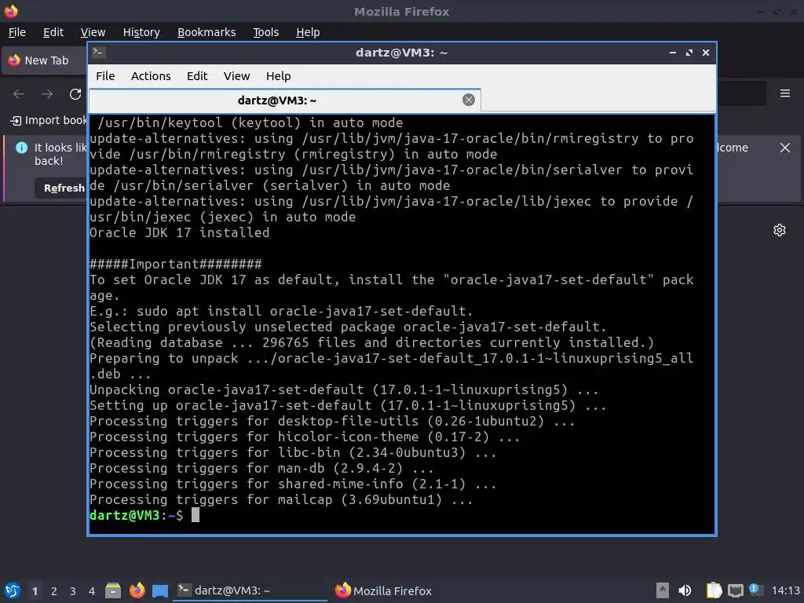Close the dartz@VM3 terminal tab
804x603 pixels.
point(468,100)
